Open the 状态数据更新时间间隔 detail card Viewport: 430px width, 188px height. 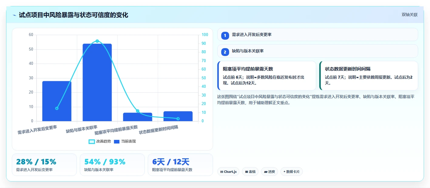coord(369,76)
